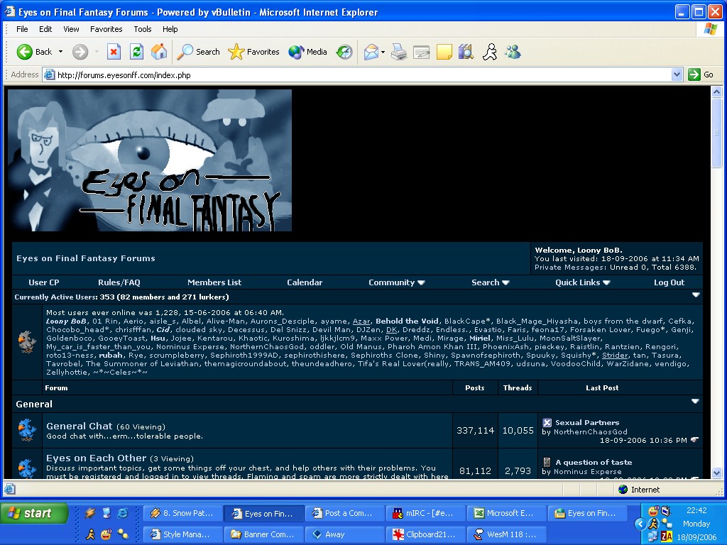Switch to 8. Snow Pat... taskbar item
Image resolution: width=727 pixels, height=545 pixels.
(x=183, y=514)
